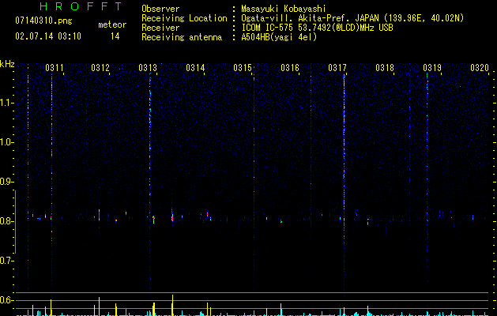This screenshot has height=316, width=497.
Task: Click the 1.1 frequency axis label
Action: pos(6,103)
